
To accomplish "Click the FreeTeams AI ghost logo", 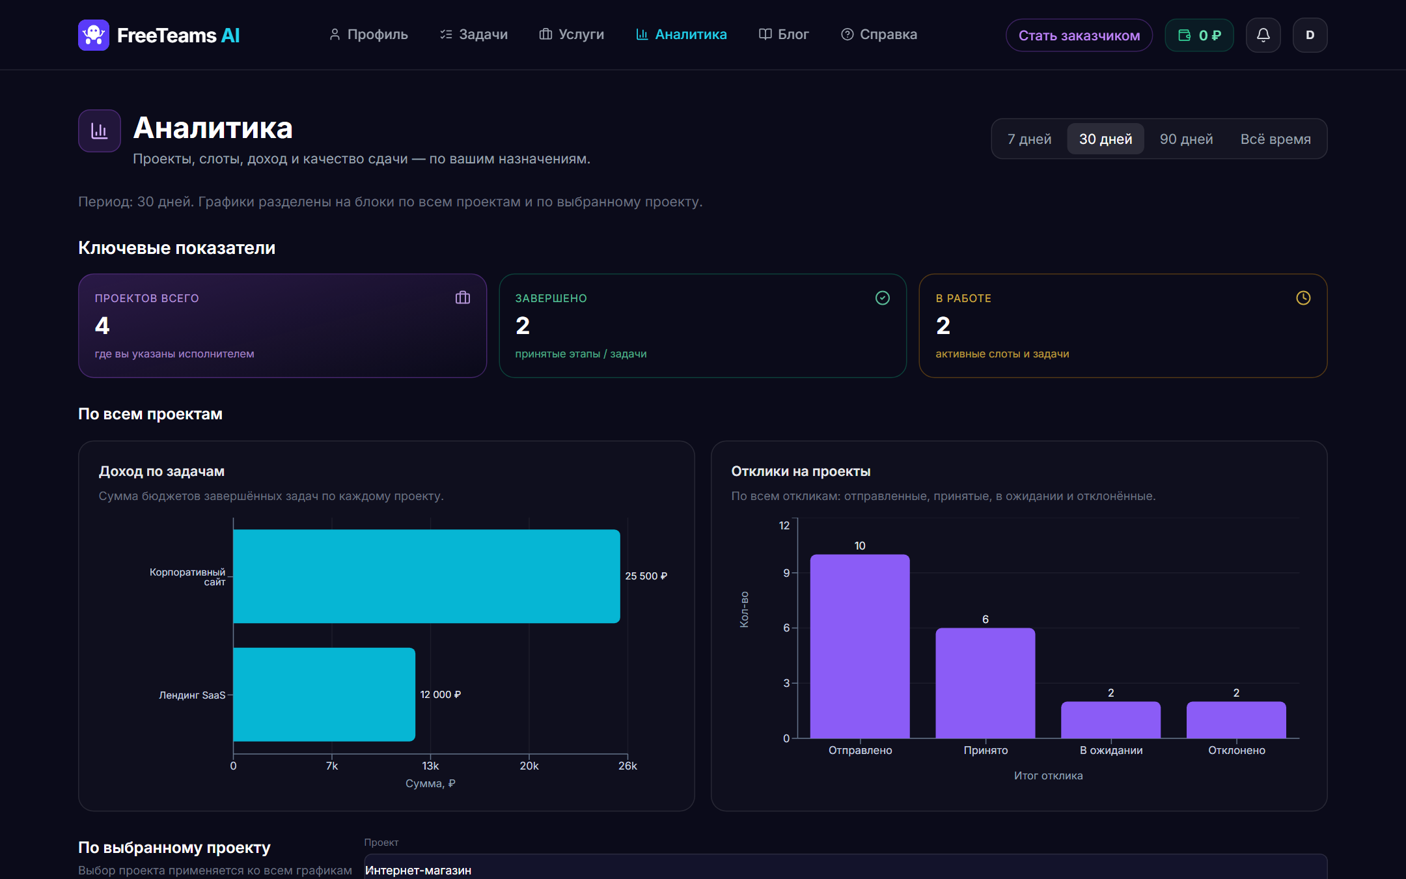I will tap(94, 35).
